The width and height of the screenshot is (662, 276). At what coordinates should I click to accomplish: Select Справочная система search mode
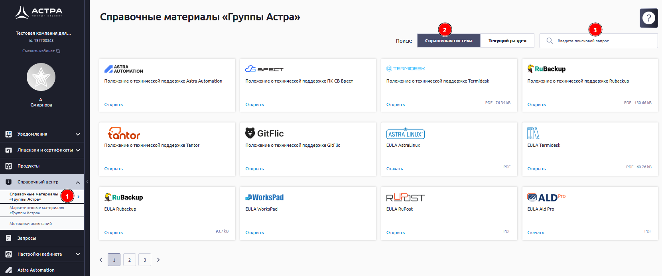click(449, 41)
